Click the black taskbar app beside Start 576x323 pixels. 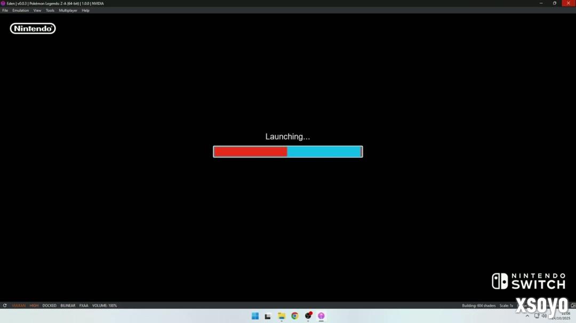(268, 316)
